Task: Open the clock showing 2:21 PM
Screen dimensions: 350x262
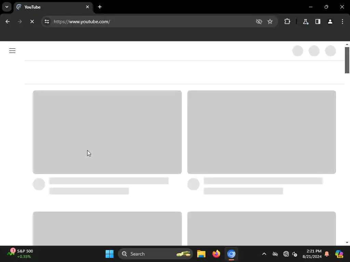Action: (x=312, y=254)
